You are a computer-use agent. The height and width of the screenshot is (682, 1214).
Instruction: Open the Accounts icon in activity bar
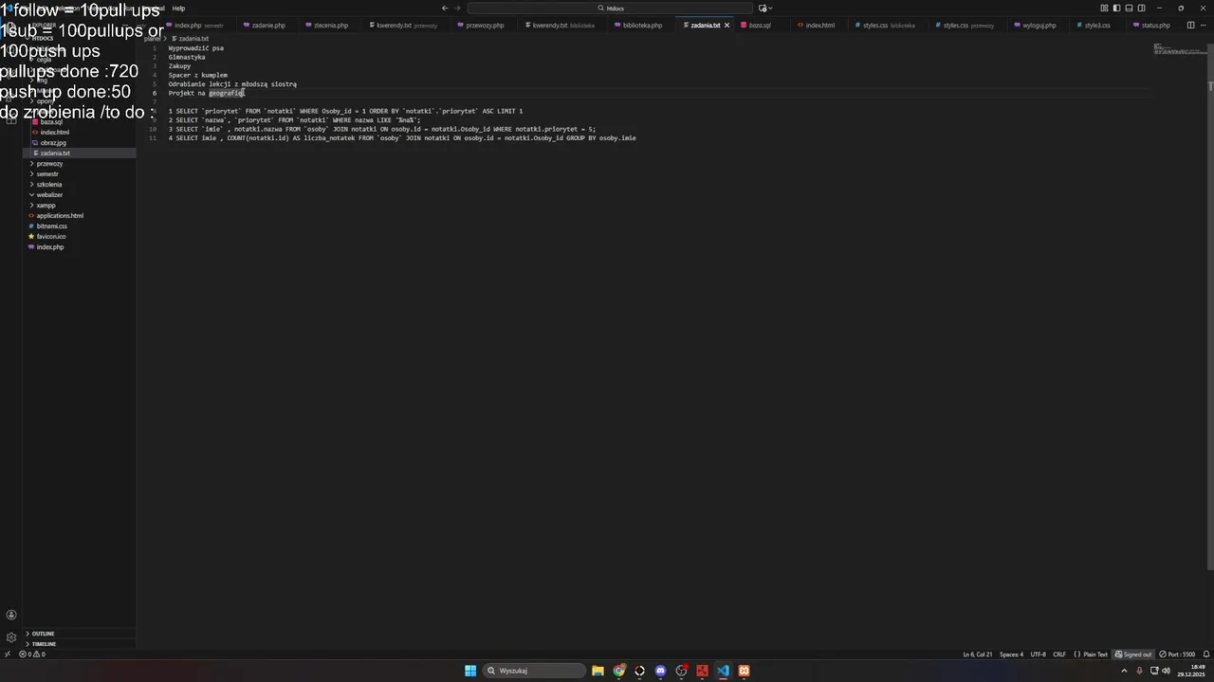point(11,615)
